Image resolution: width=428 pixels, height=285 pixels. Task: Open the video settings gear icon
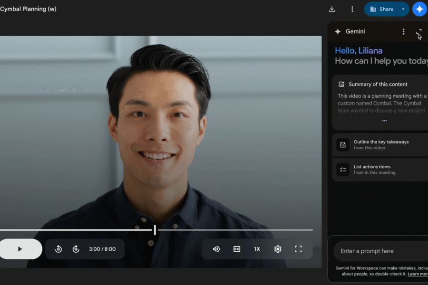point(277,248)
